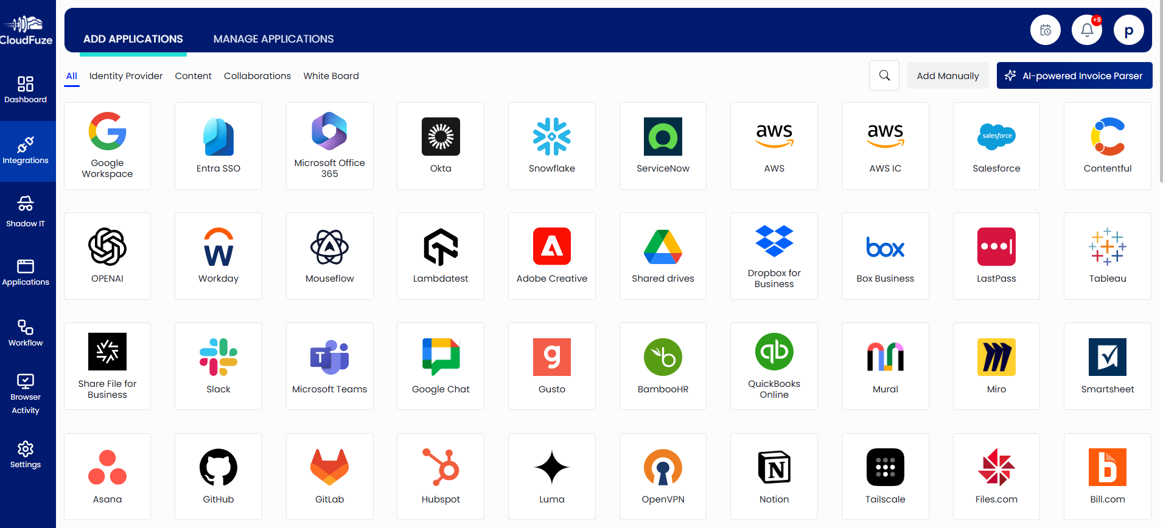Open the notifications bell
1163x528 pixels.
click(x=1087, y=30)
